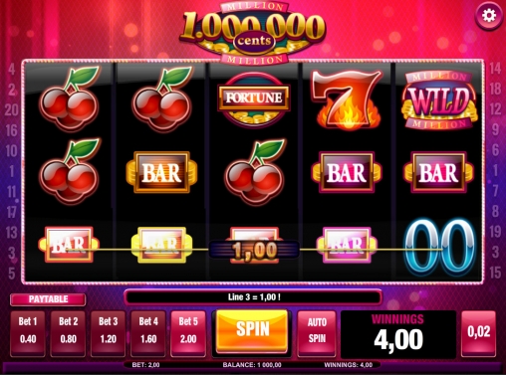The width and height of the screenshot is (506, 375).
Task: Click the Million WILD symbol
Action: point(439,100)
